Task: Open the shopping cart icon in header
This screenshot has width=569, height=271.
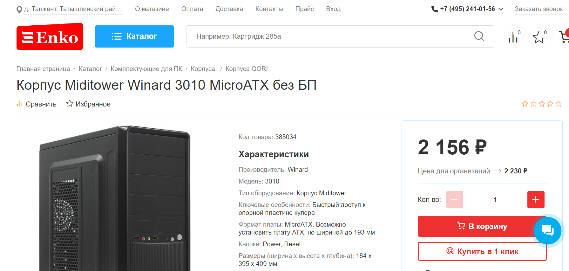Action: click(564, 37)
